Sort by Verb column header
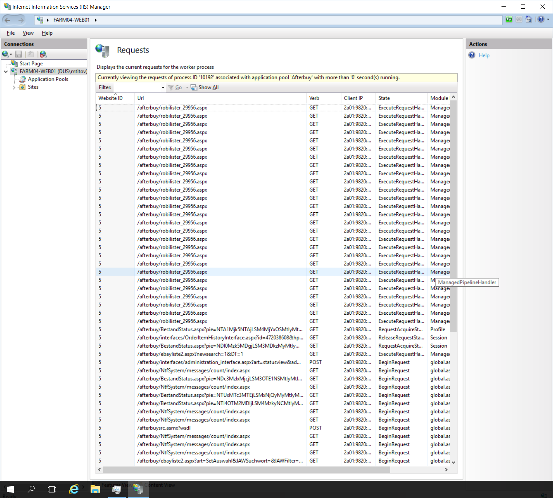553x498 pixels. coord(324,98)
